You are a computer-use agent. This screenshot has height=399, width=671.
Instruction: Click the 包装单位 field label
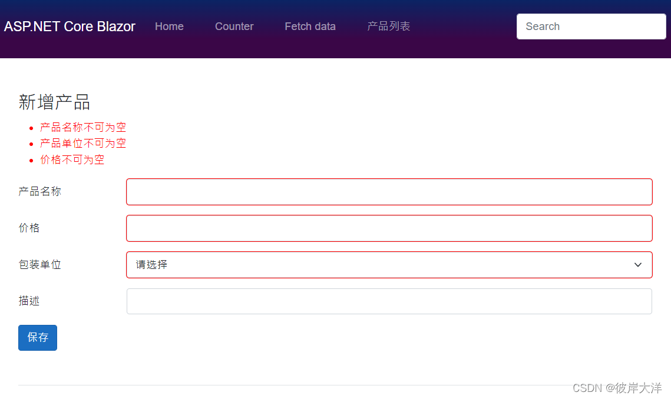tap(40, 264)
